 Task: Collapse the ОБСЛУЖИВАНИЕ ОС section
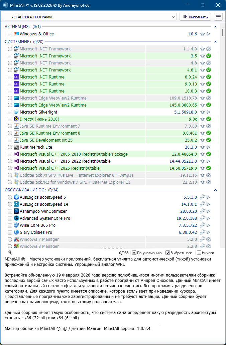[x=215, y=190]
